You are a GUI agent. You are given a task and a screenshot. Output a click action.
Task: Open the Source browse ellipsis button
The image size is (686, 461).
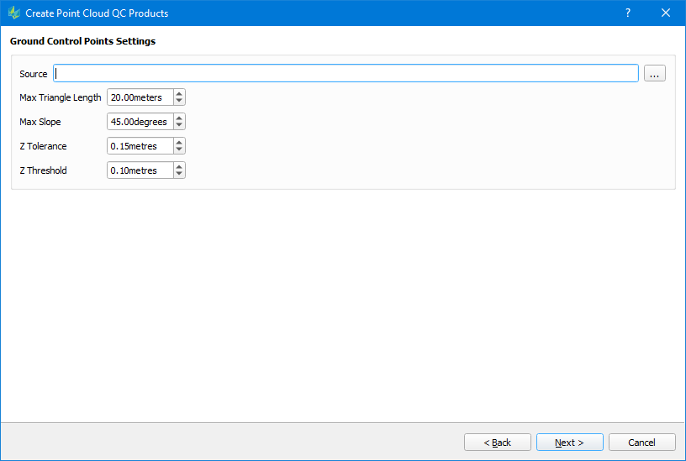[x=655, y=73]
